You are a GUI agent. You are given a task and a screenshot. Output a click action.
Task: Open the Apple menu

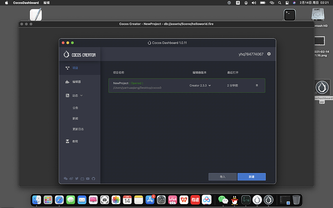6,3
